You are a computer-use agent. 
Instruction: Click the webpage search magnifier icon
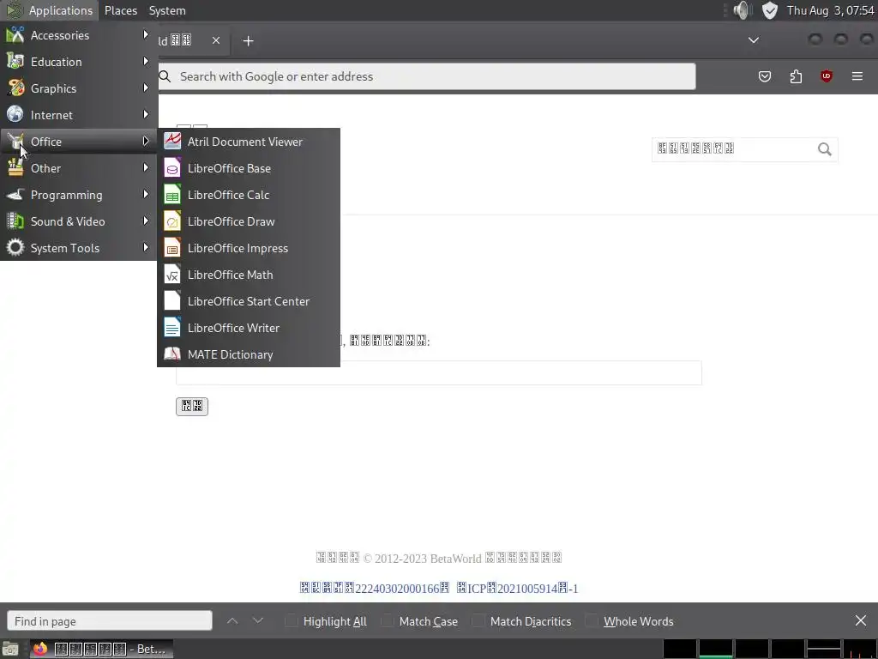(824, 149)
